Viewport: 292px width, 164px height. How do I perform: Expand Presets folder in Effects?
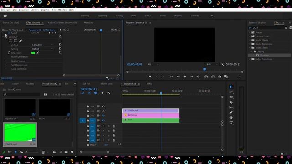point(250,32)
